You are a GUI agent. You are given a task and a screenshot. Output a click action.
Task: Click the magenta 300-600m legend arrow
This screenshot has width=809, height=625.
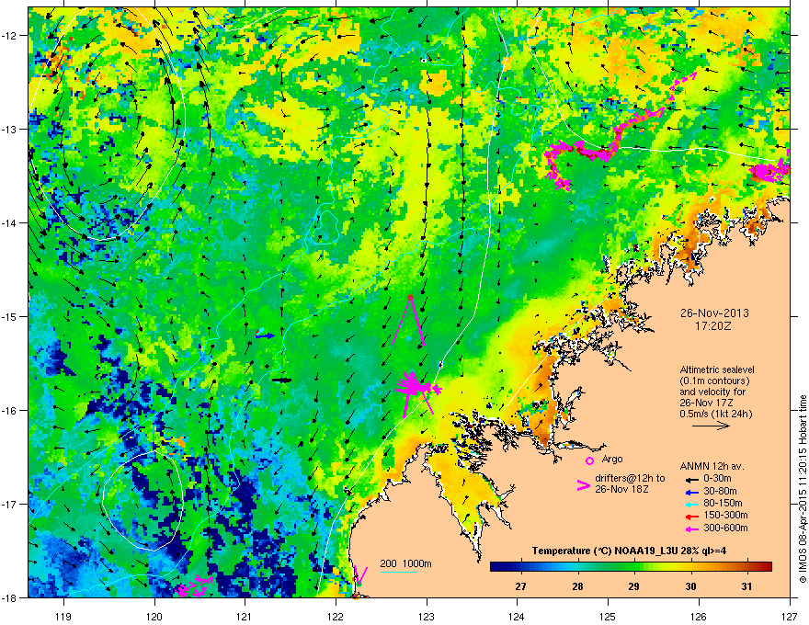coord(690,528)
